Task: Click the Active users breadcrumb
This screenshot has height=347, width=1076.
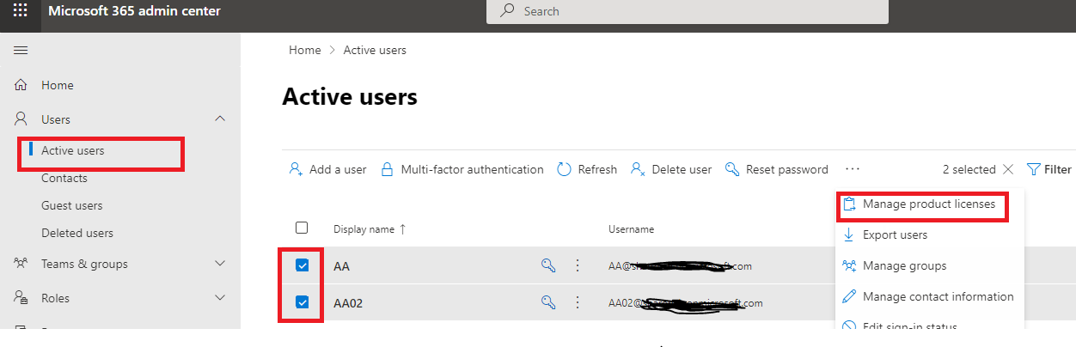Action: point(375,50)
